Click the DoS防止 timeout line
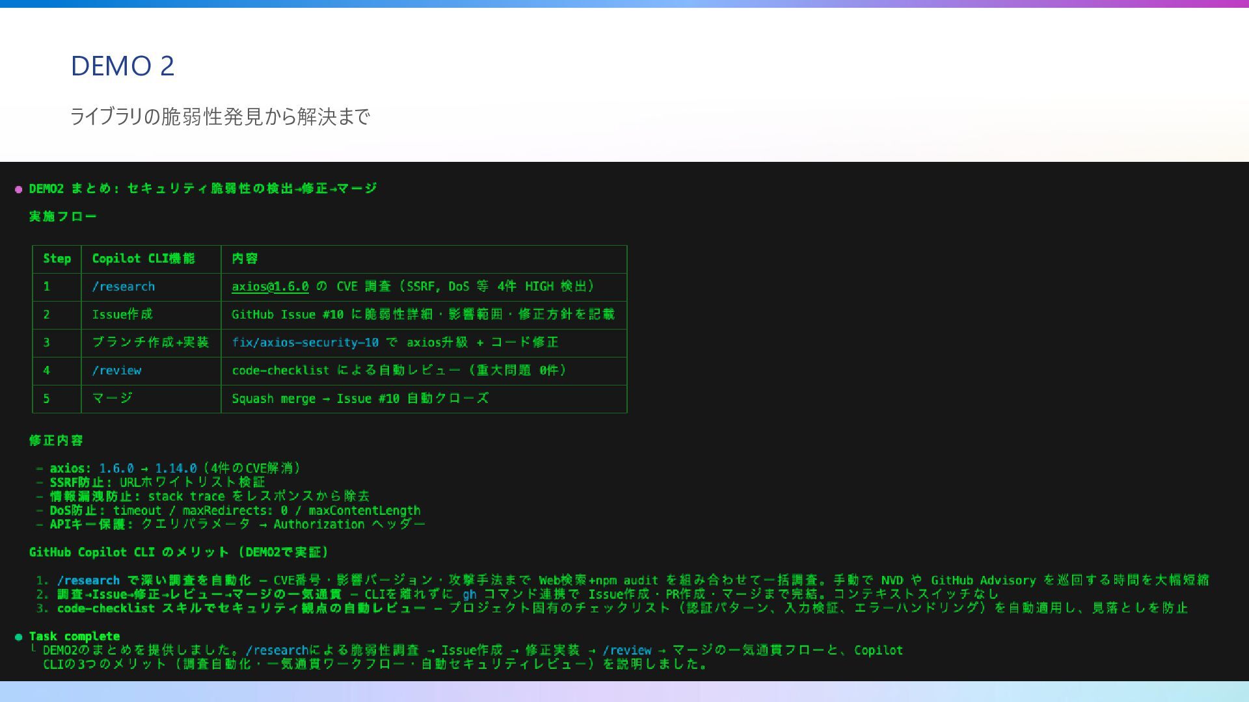 click(234, 511)
